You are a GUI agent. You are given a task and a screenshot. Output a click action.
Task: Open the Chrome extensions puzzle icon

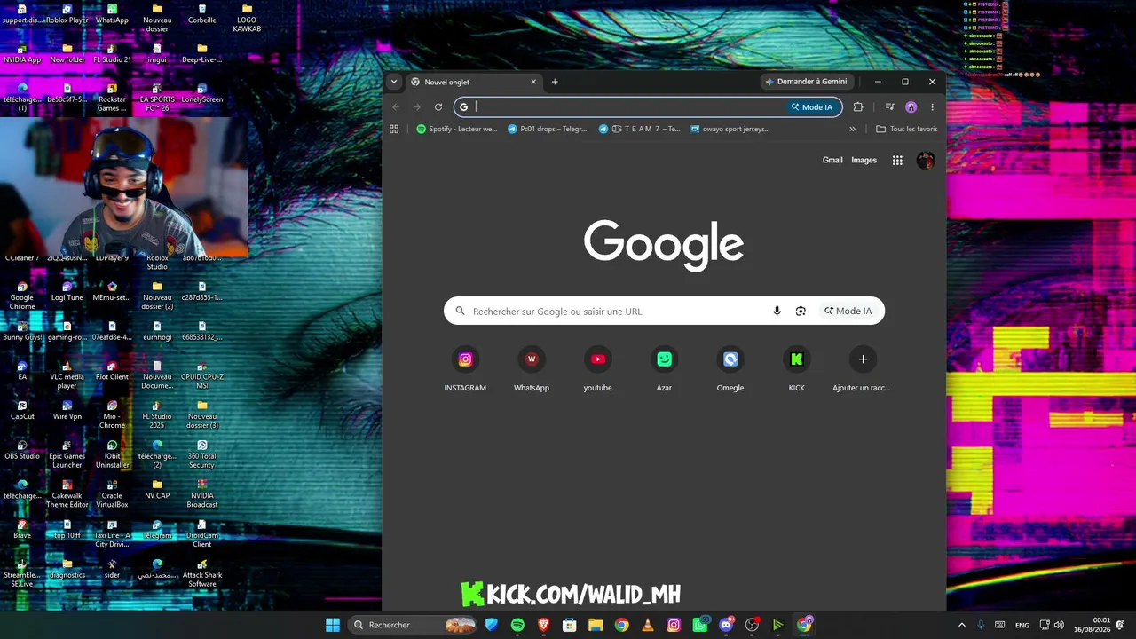[x=858, y=107]
